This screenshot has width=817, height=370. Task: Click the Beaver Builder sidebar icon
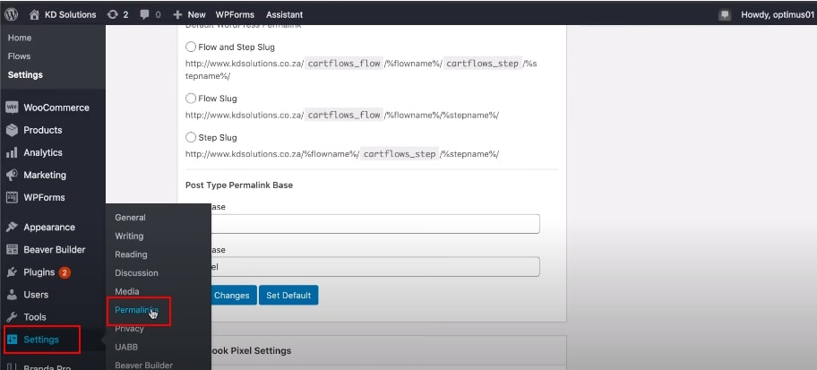pyautogui.click(x=12, y=250)
